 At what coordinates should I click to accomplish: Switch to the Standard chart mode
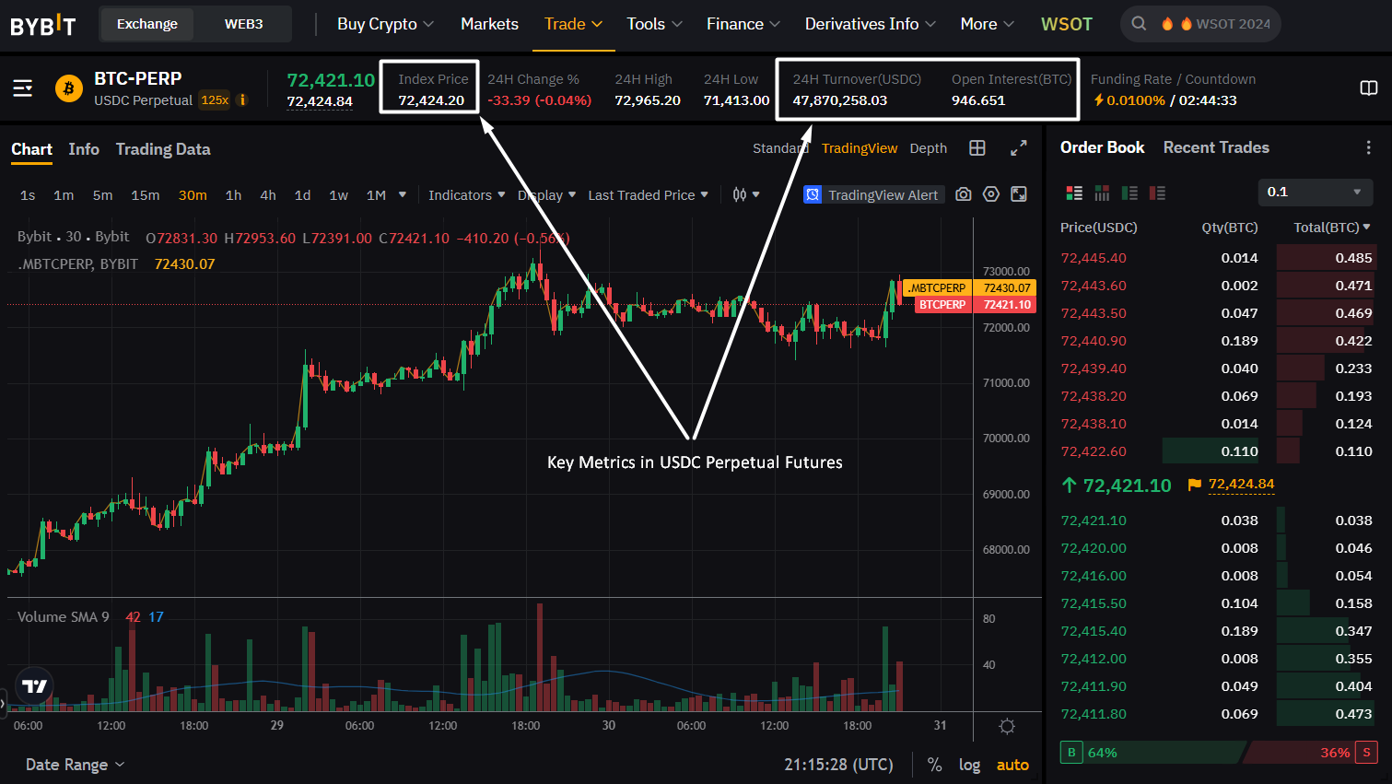pyautogui.click(x=780, y=148)
